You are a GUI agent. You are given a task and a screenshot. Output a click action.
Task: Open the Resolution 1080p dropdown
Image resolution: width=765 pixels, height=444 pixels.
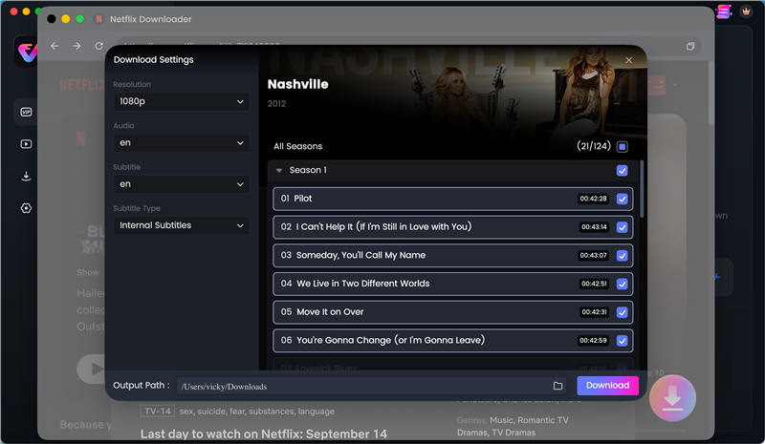[x=182, y=101]
